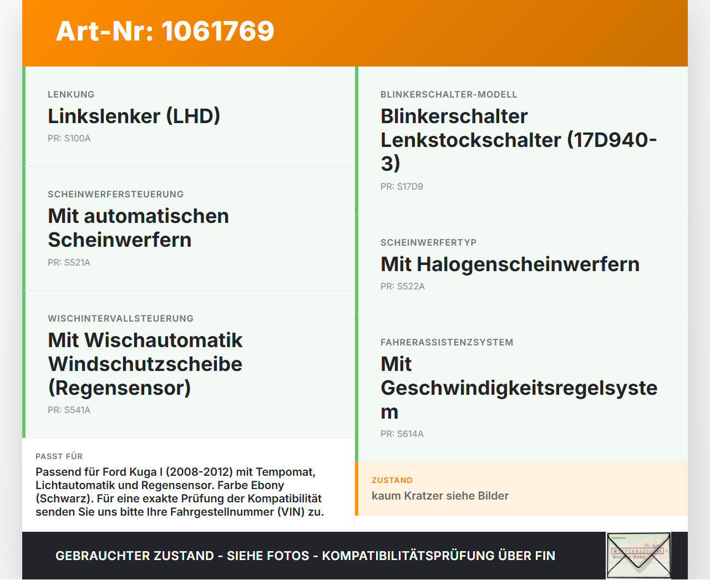Click the envelope stamp thumbnail

pyautogui.click(x=638, y=556)
